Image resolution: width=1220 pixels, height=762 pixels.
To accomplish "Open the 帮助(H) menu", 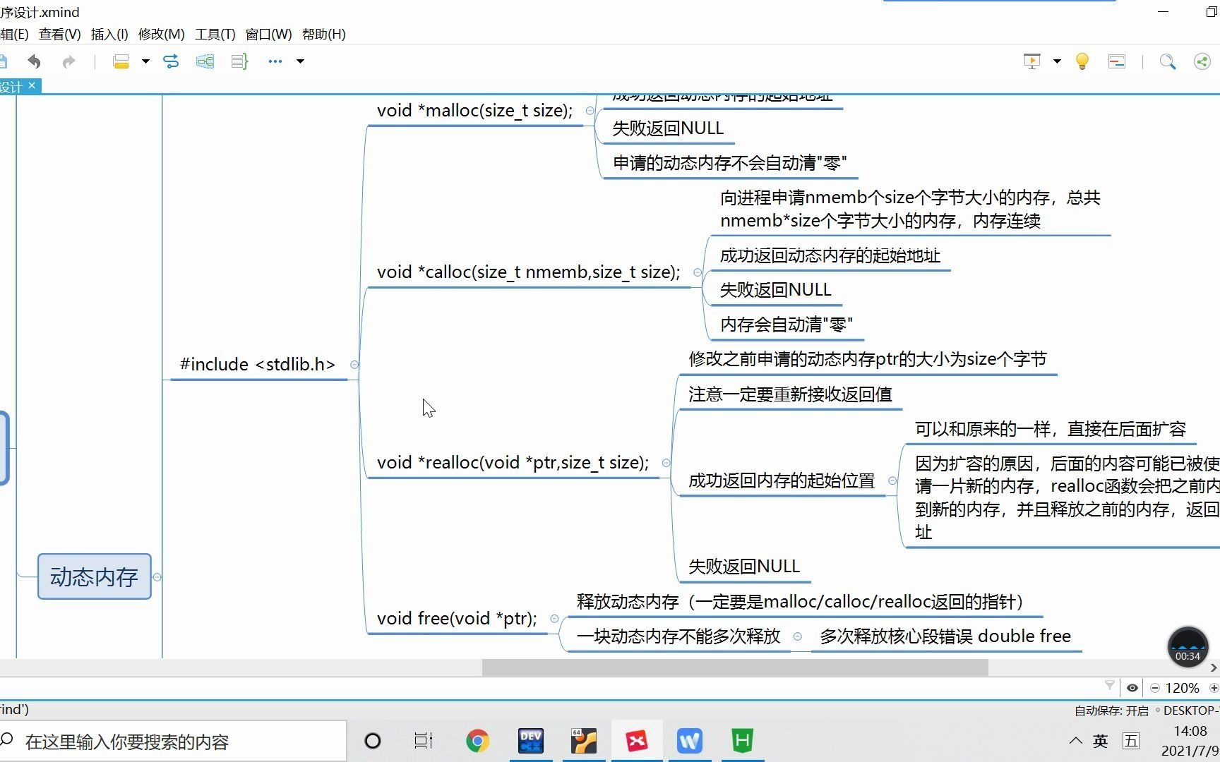I will pos(323,34).
